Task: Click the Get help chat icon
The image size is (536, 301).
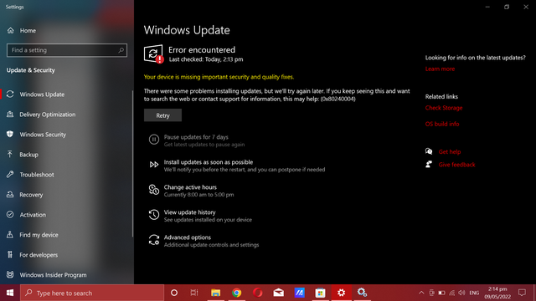Action: pos(429,151)
